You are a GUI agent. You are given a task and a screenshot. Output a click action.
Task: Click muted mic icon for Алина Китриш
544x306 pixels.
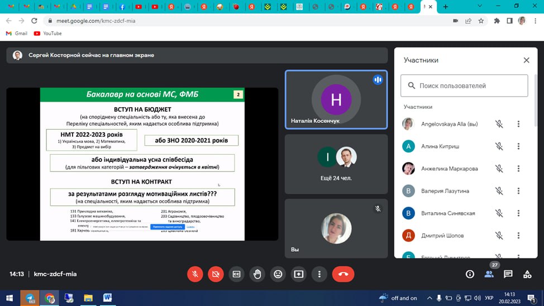click(499, 146)
